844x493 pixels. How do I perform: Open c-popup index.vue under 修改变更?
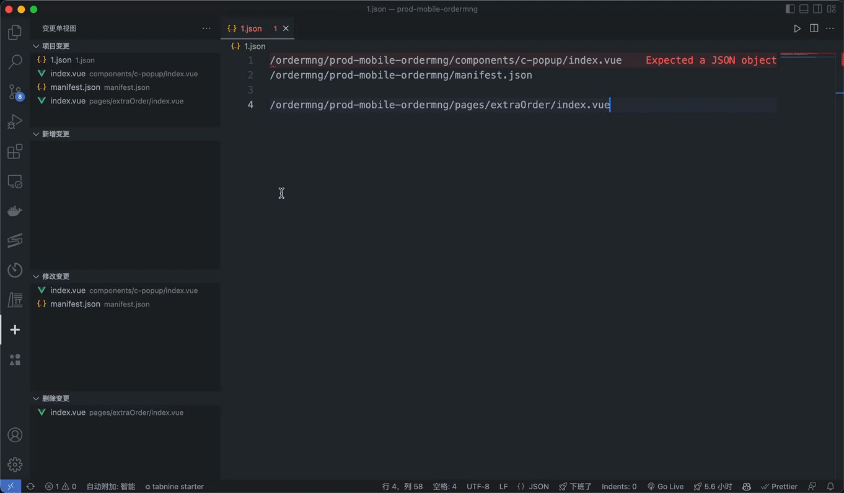[x=125, y=290]
